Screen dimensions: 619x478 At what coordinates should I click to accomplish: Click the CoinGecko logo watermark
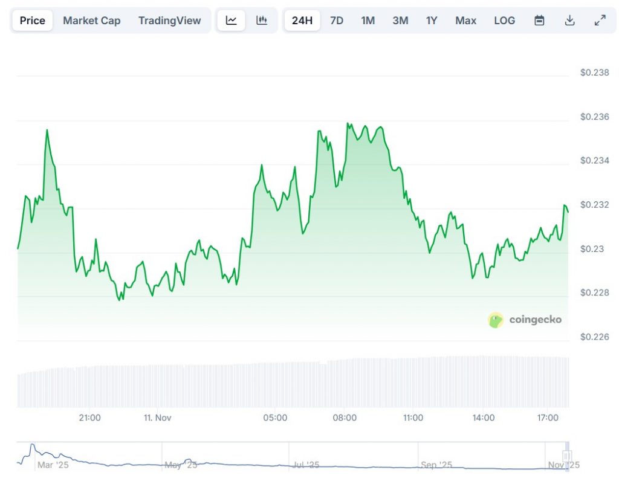click(524, 320)
